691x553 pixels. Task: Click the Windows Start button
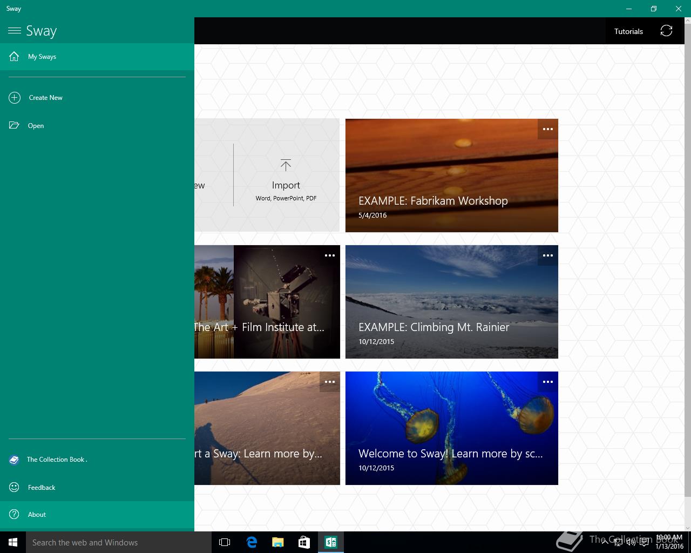click(13, 542)
